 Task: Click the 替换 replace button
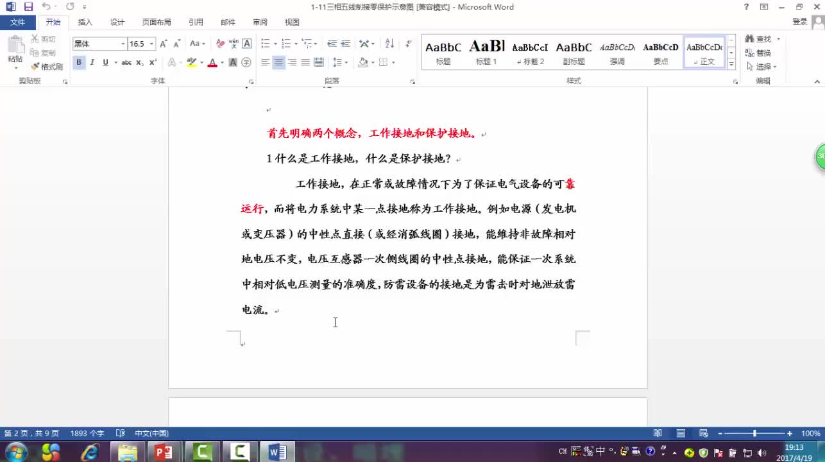758,53
